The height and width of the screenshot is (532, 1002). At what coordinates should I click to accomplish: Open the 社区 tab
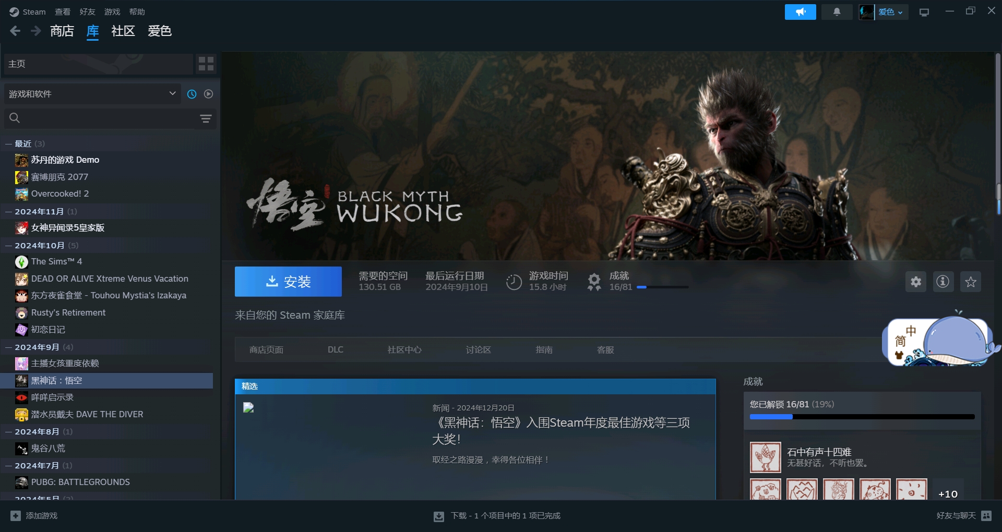click(123, 31)
